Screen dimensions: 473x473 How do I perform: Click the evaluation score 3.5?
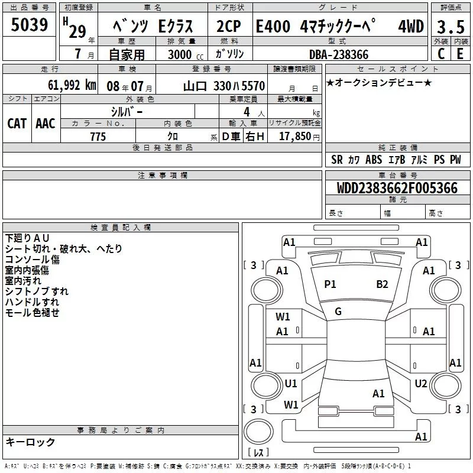[x=451, y=27]
